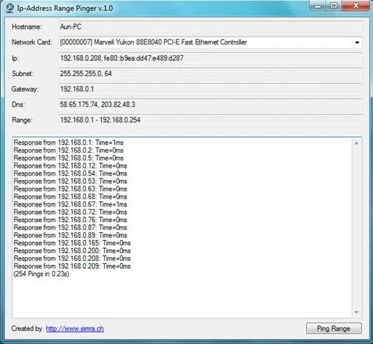
Task: Click line Response from 192.168.0.68
Action: click(x=70, y=196)
